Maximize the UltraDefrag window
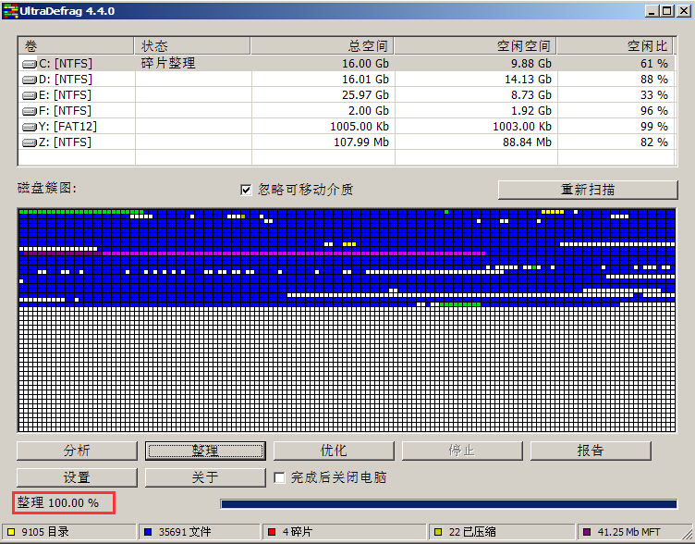695x544 pixels. click(x=667, y=11)
